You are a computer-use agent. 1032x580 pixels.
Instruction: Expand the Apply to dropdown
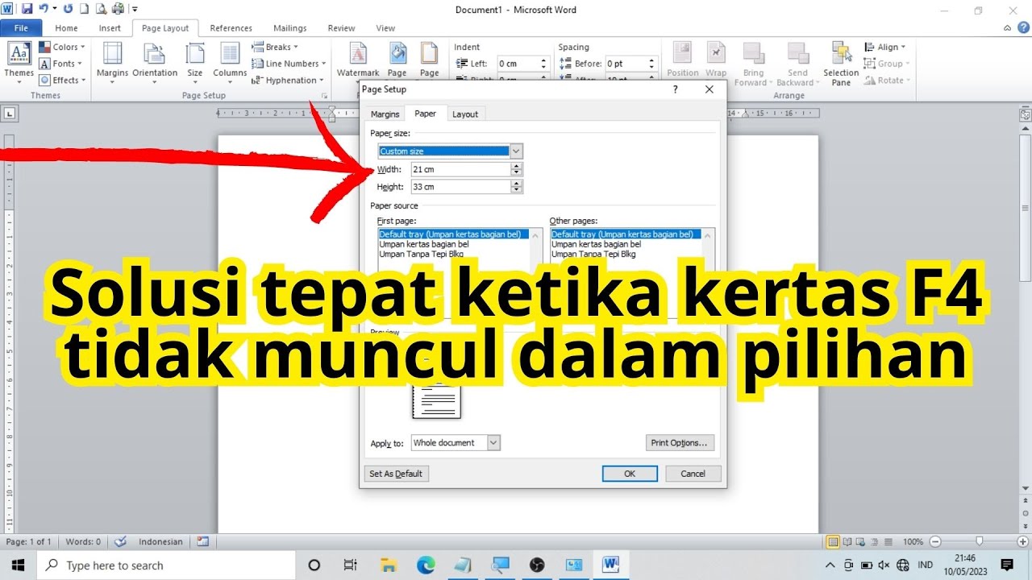pos(493,442)
